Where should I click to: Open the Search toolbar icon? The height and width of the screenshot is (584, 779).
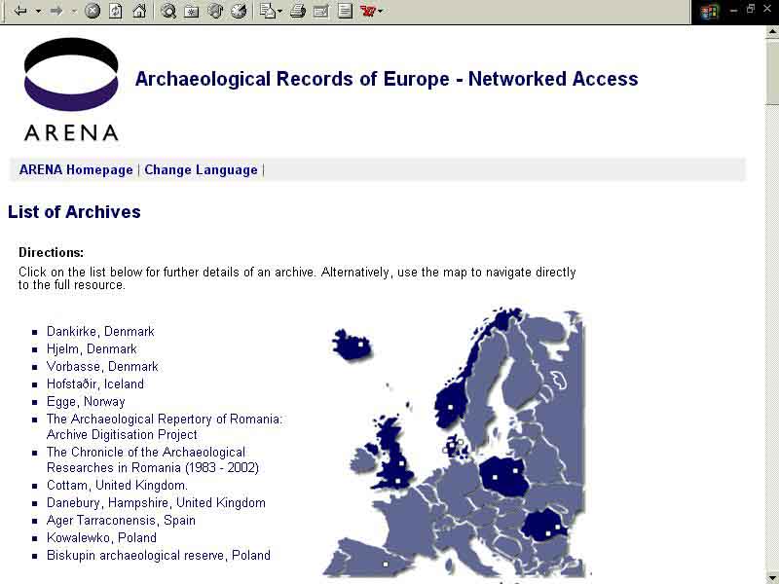(x=168, y=11)
